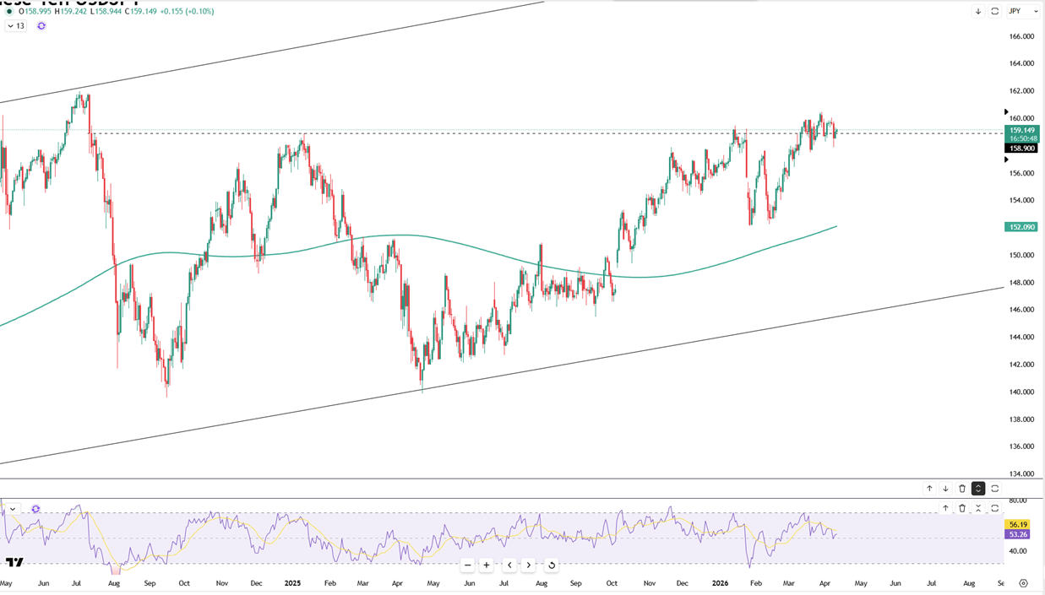Maximize the main chart pane
This screenshot has width=1045, height=595.
tap(994, 11)
